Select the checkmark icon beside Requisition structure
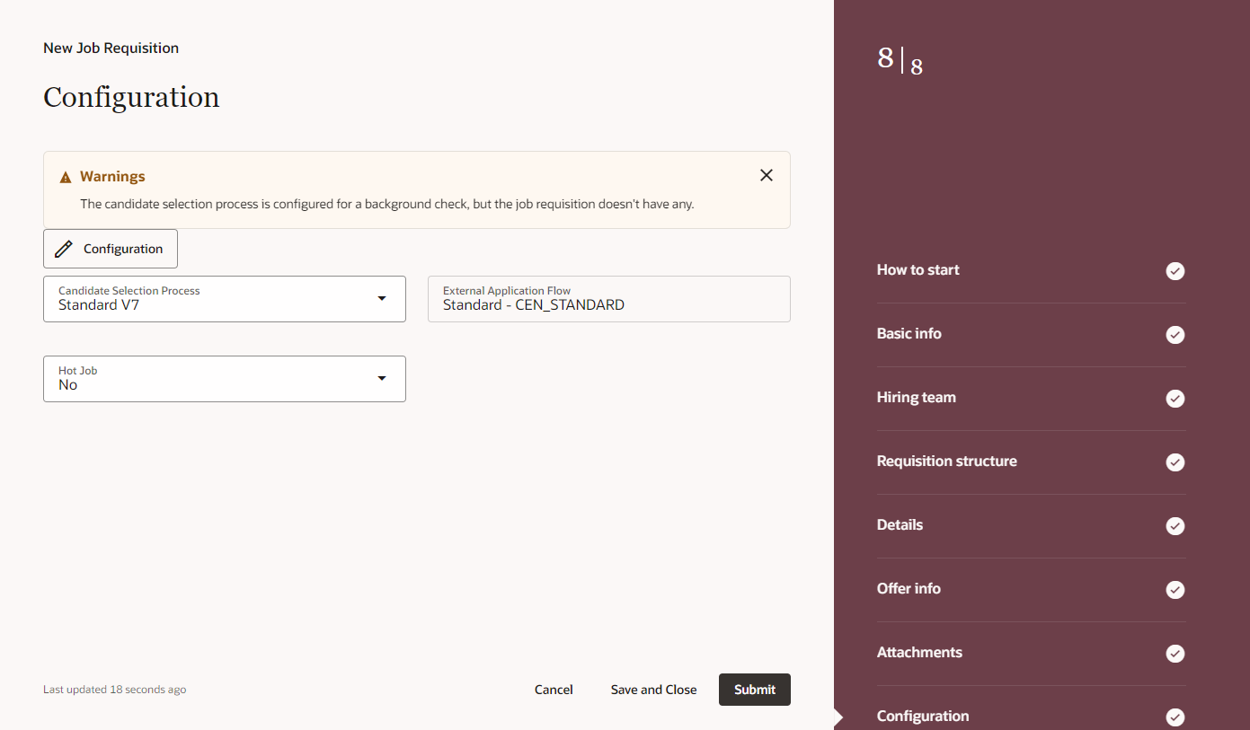 coord(1175,462)
